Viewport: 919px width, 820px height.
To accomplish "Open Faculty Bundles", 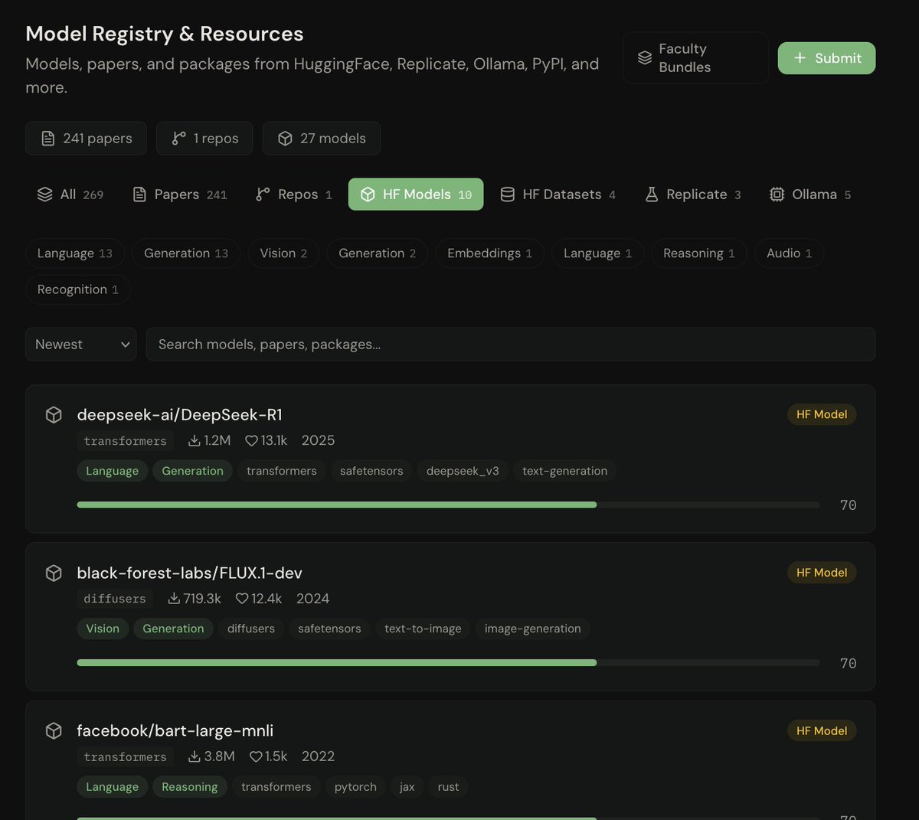I will point(695,58).
